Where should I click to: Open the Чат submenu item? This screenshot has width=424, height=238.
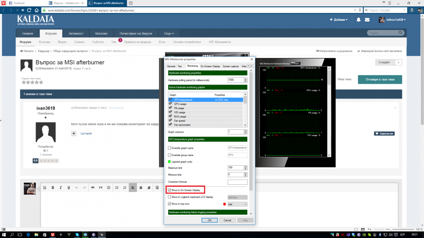[x=114, y=42]
